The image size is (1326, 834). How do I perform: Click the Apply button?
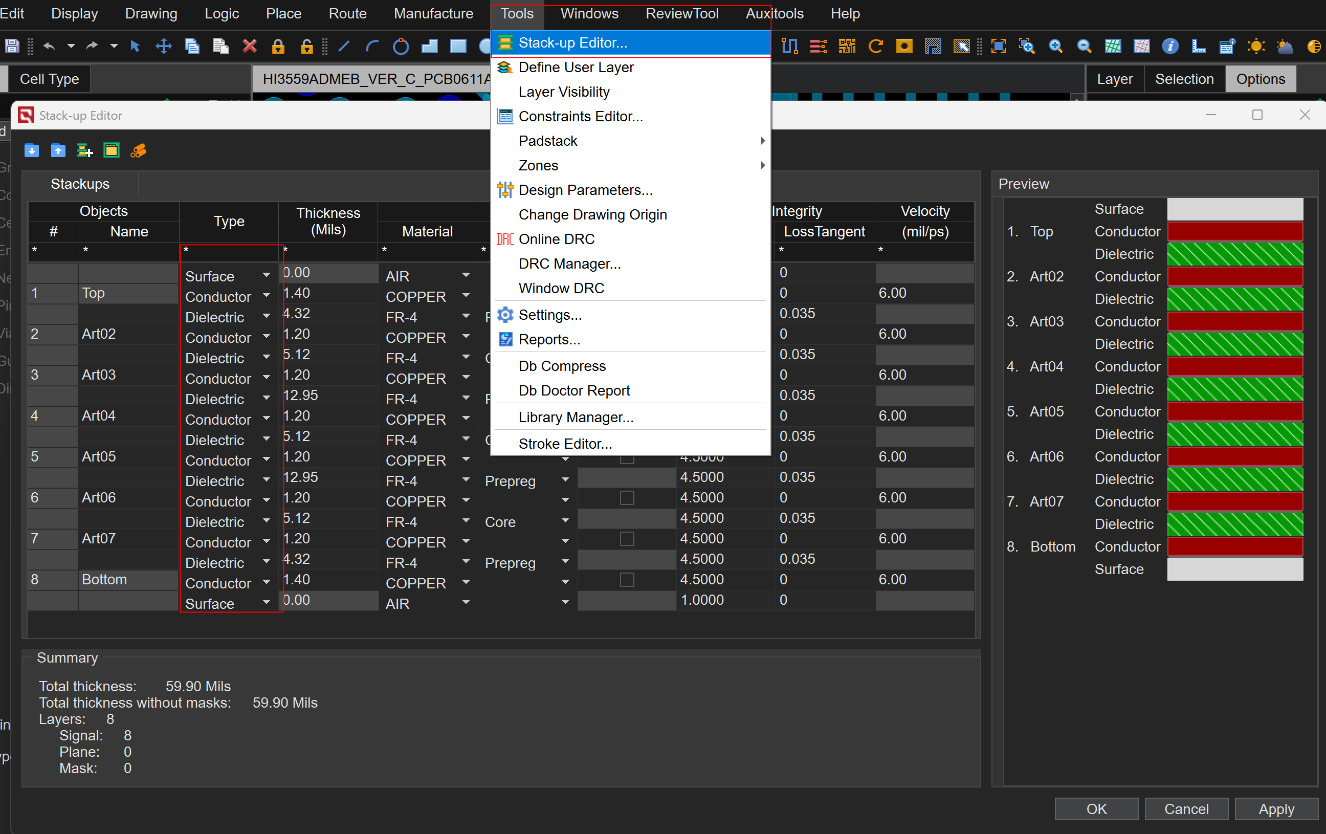point(1276,808)
